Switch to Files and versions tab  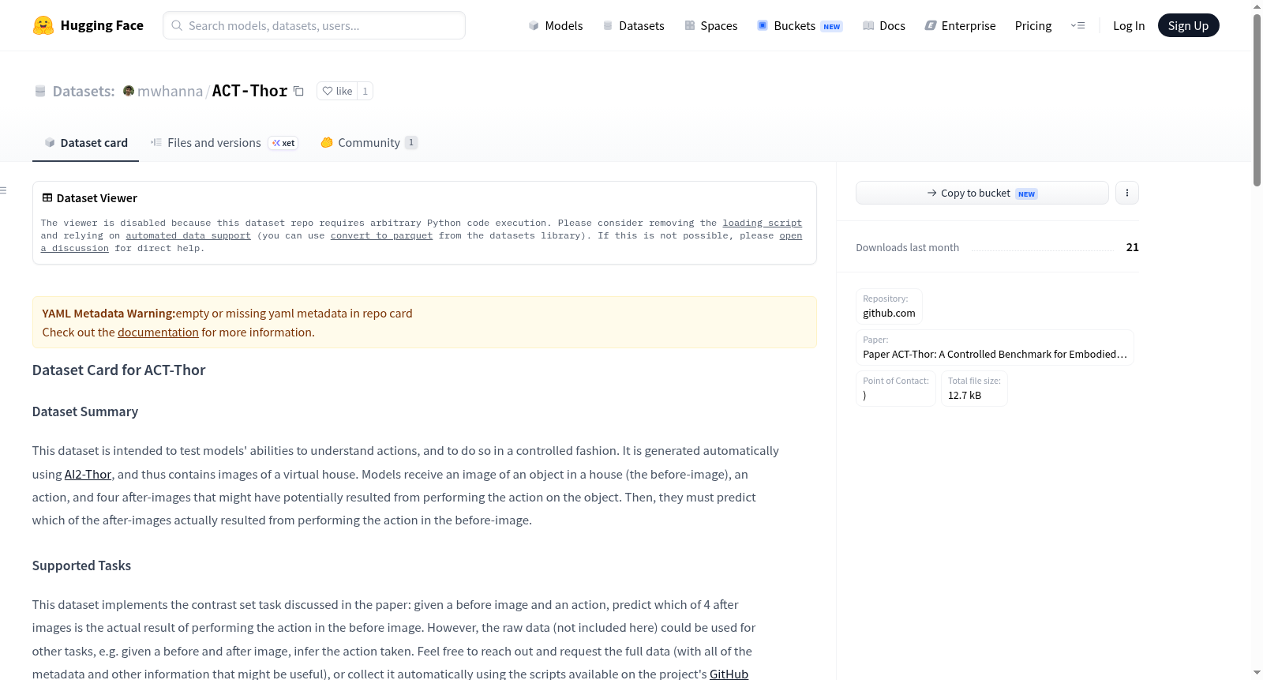click(x=224, y=143)
